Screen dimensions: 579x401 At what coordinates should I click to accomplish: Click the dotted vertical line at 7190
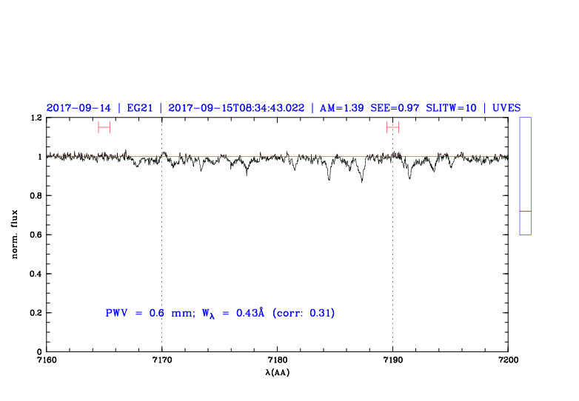point(392,244)
